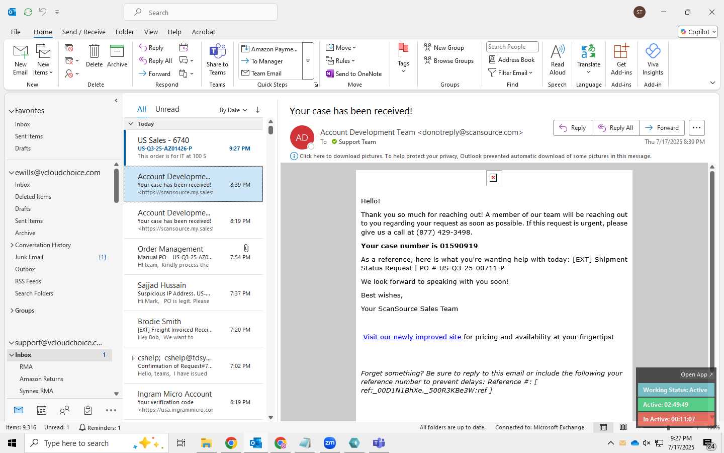The image size is (724, 453).
Task: Show Unread messages only
Action: pos(167,109)
